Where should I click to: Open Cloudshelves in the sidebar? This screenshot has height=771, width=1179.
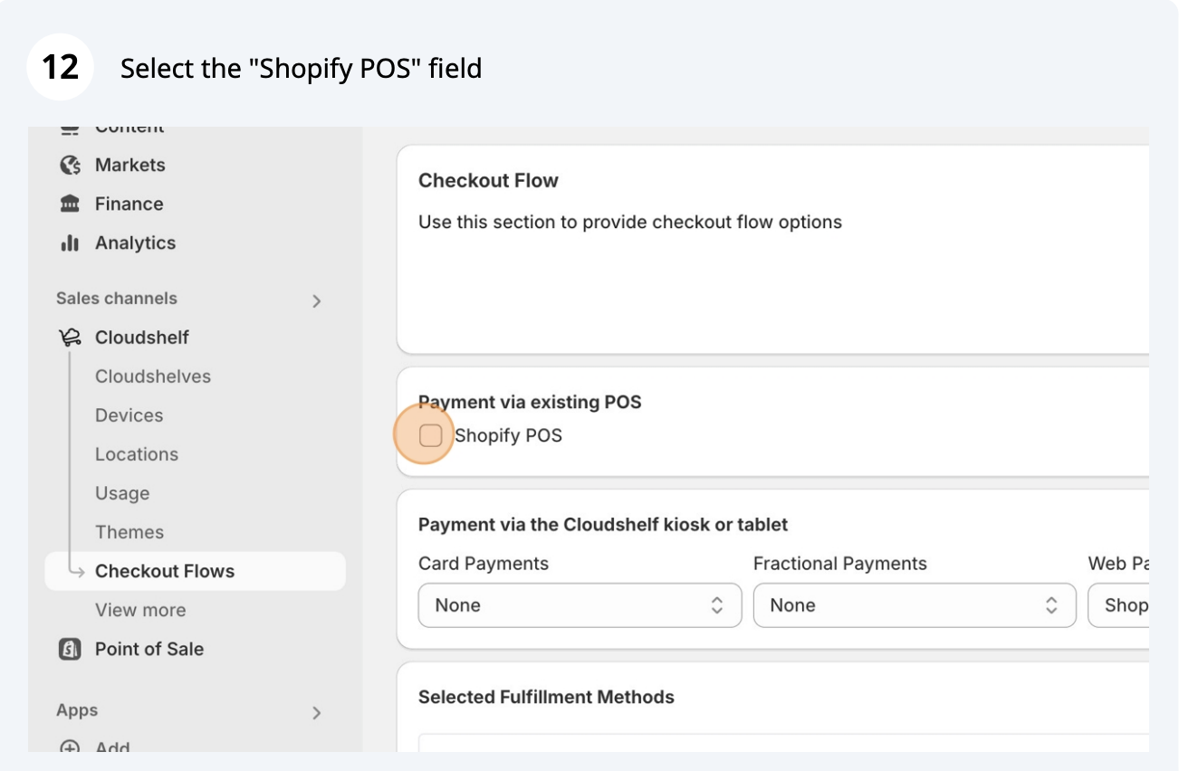click(153, 376)
